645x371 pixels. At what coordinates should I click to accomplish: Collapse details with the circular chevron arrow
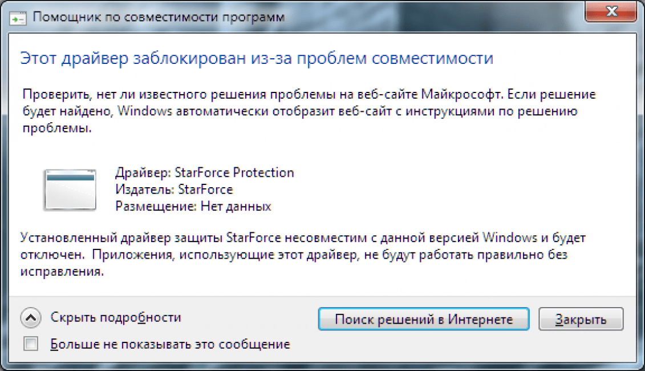31,318
